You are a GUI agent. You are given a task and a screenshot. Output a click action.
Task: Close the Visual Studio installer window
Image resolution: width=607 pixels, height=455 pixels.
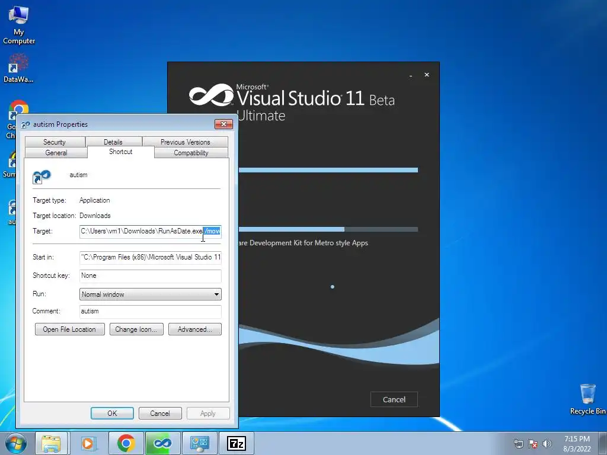(x=427, y=75)
